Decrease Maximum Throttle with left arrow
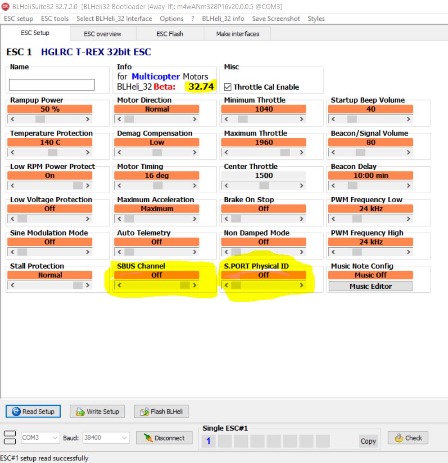 coord(226,152)
